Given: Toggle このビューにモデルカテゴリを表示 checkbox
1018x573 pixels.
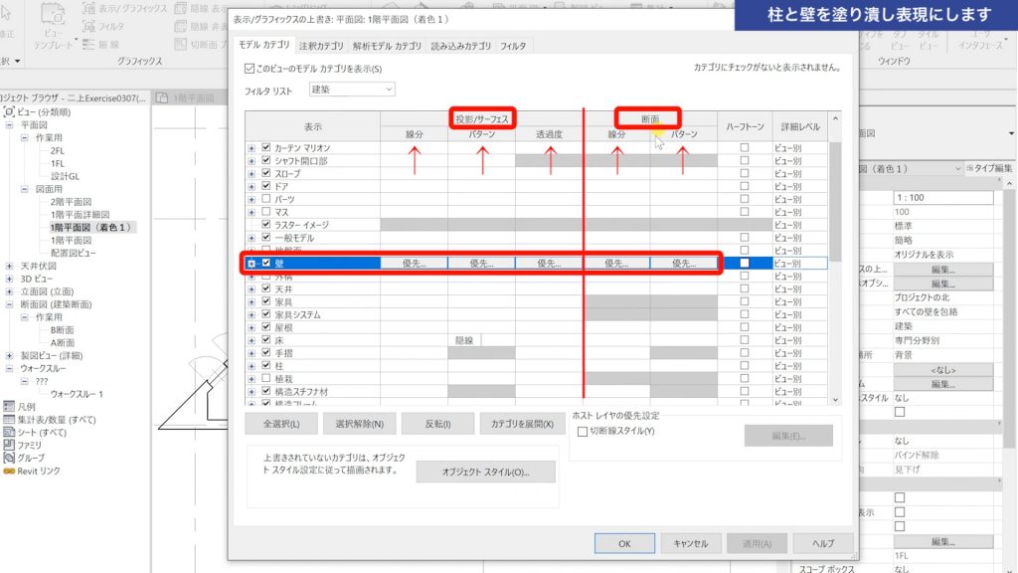Looking at the screenshot, I should point(249,67).
